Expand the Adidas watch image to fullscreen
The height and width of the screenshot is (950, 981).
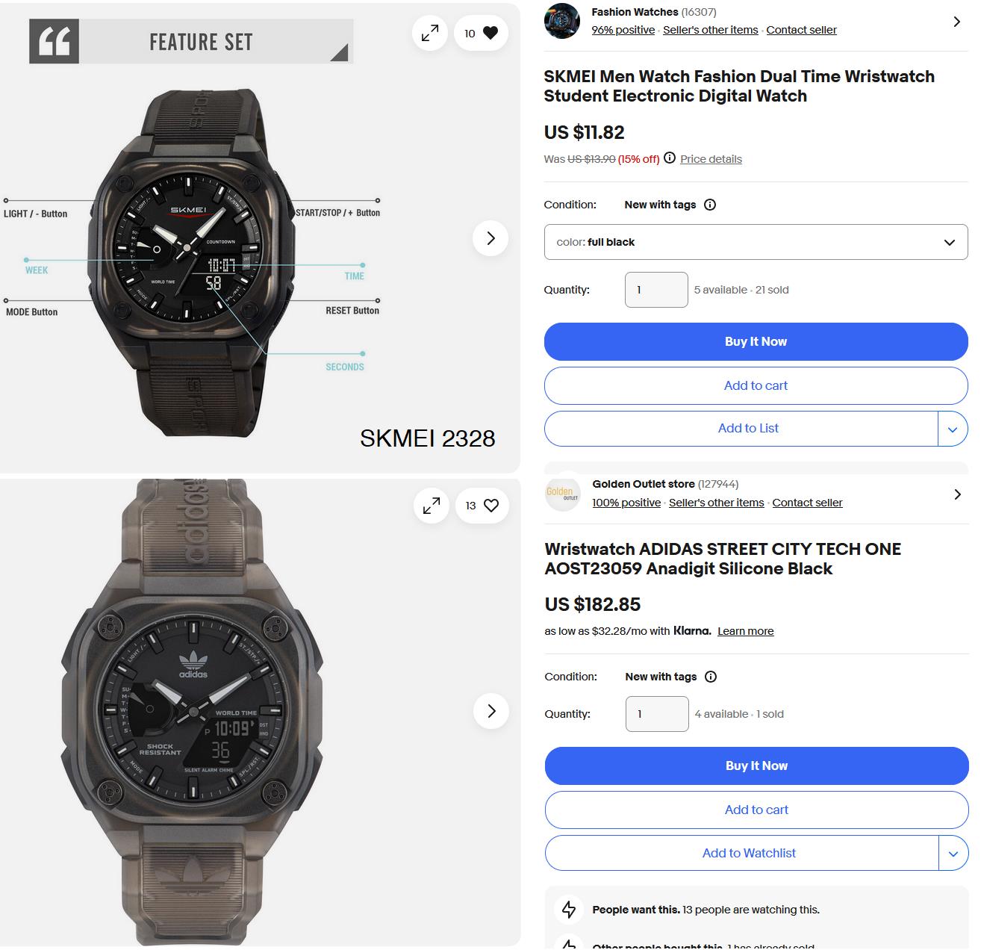[432, 506]
